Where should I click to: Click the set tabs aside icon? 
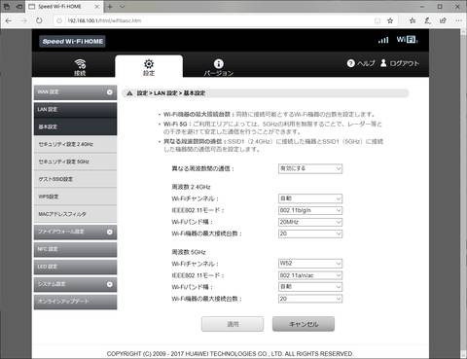(x=19, y=7)
